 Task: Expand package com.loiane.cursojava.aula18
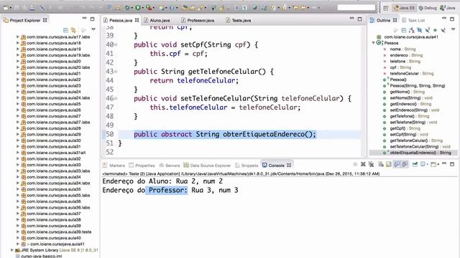tap(17, 43)
